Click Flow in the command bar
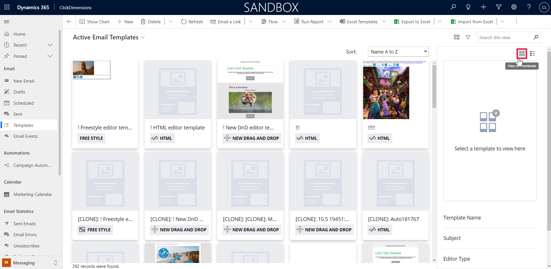 (x=270, y=22)
